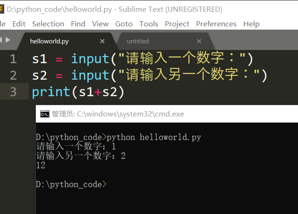Close the untitled tab
The image size is (298, 214).
tap(199, 41)
